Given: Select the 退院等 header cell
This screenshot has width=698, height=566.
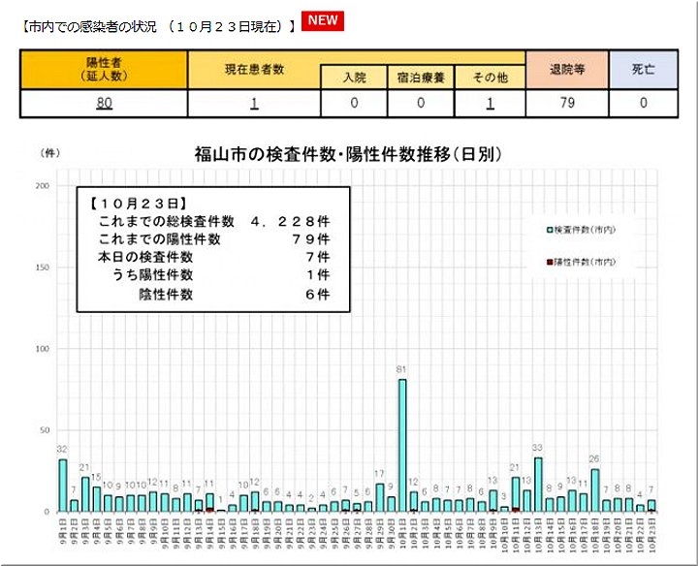Looking at the screenshot, I should tap(566, 68).
